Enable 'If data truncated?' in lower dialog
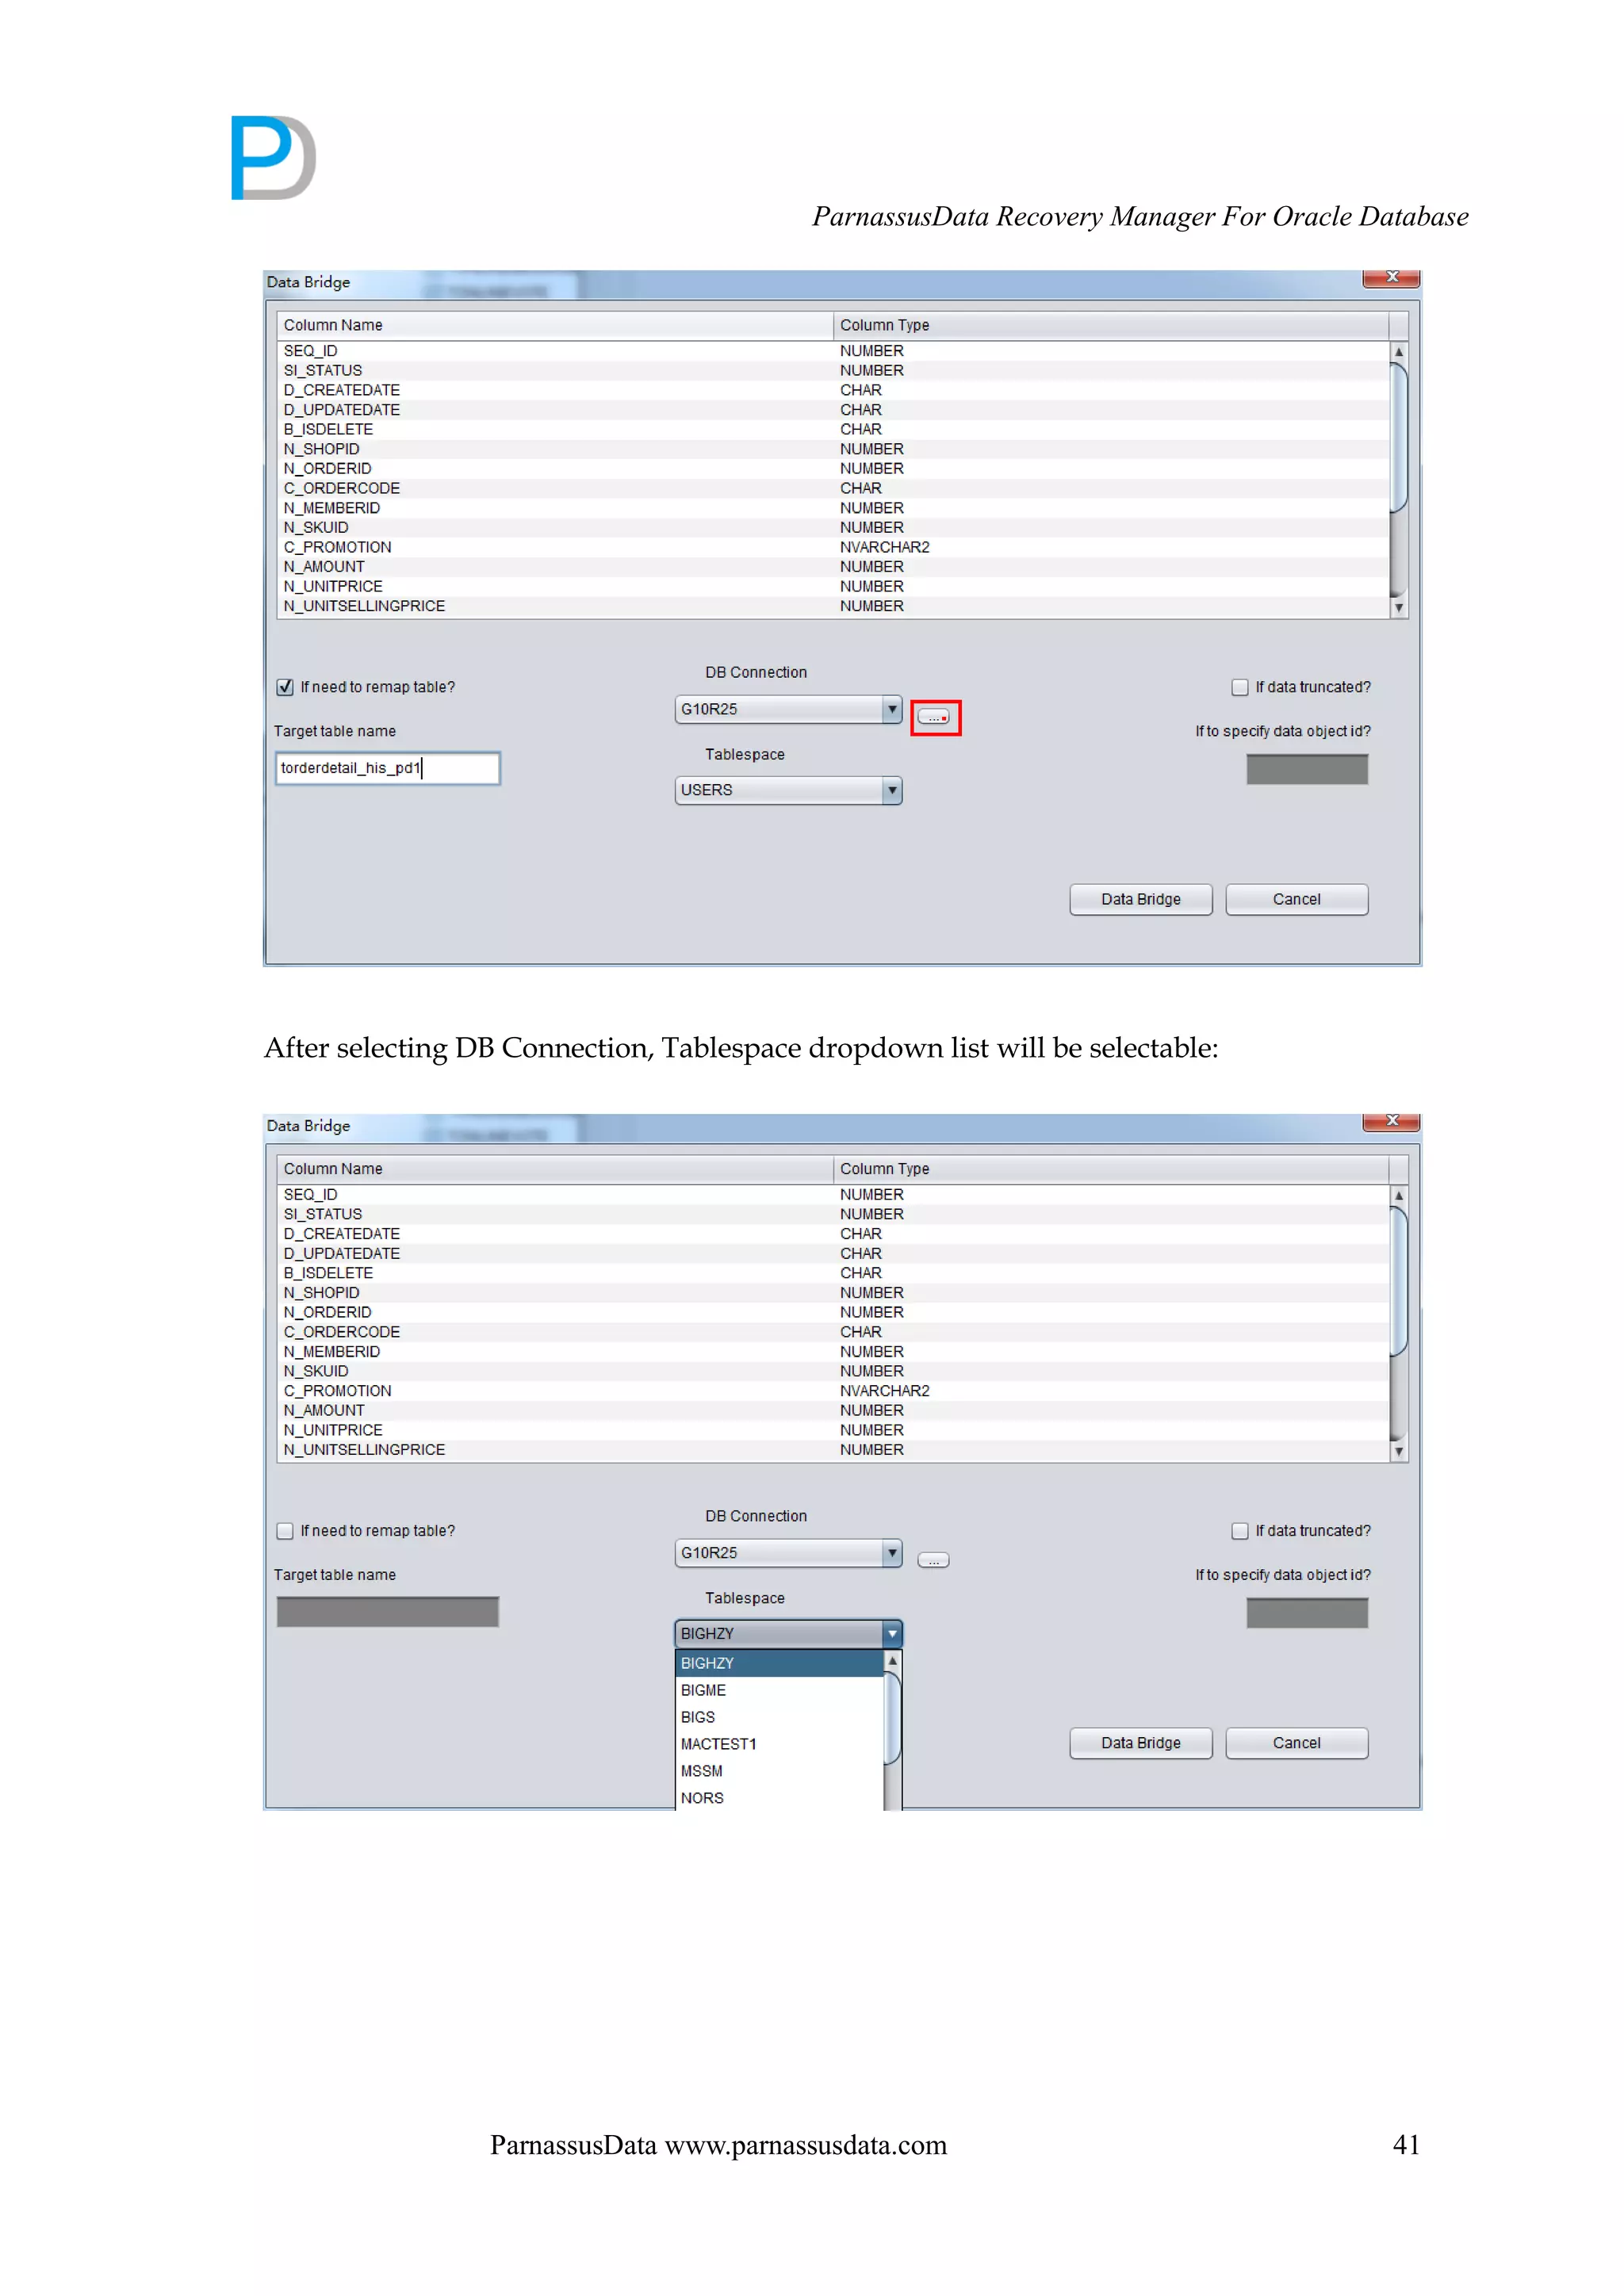This screenshot has width=1624, height=2296. click(x=1240, y=1531)
